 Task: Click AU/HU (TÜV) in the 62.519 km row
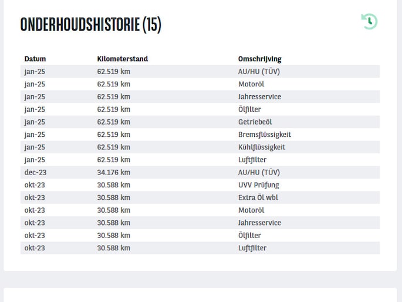(x=259, y=72)
